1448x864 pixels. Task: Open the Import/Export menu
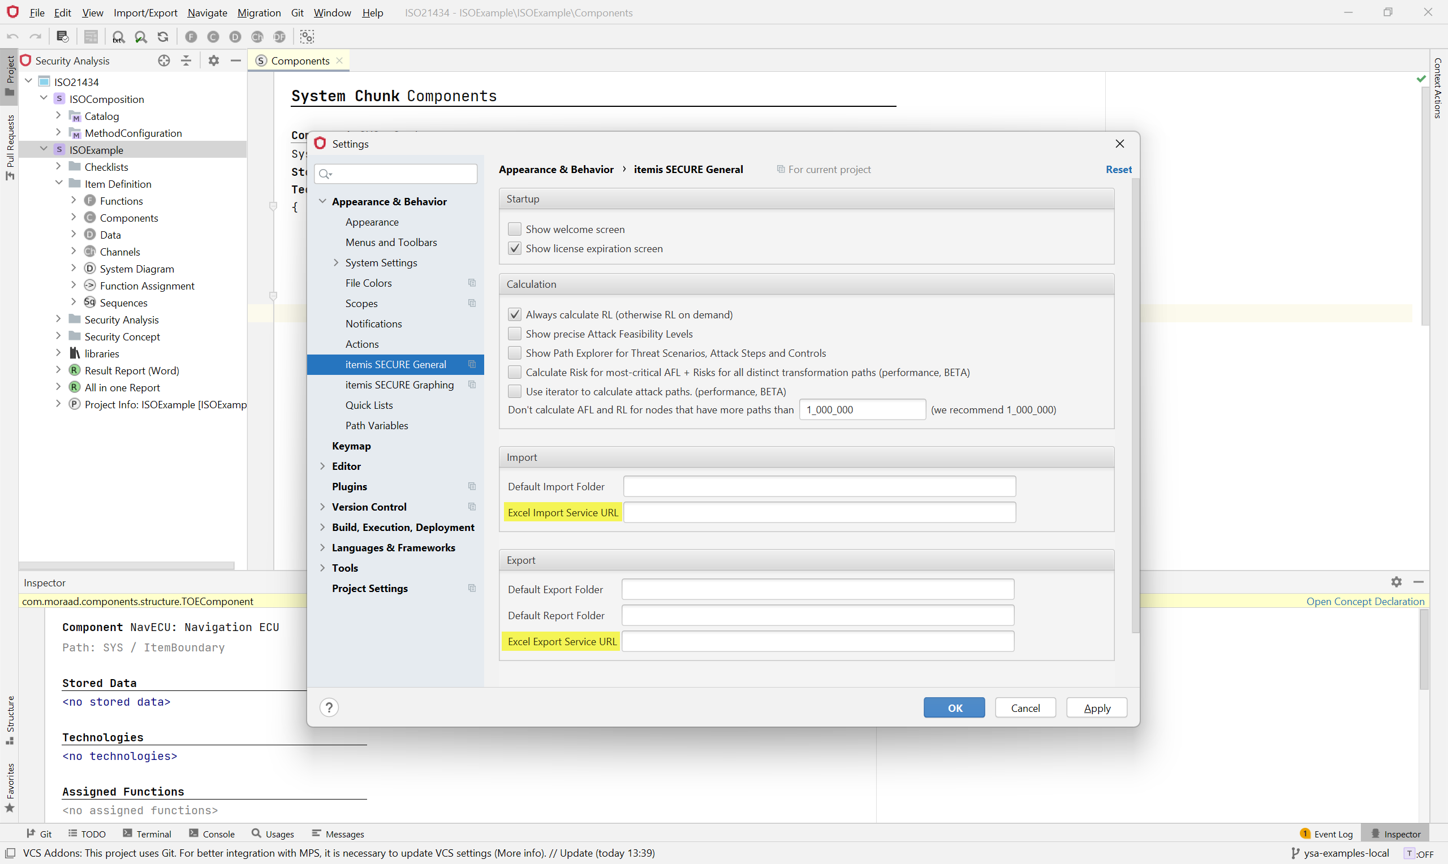[x=145, y=12]
